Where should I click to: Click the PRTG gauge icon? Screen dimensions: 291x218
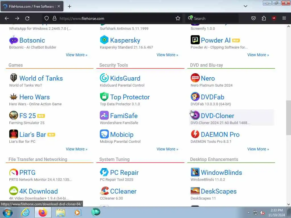[x=14, y=172]
